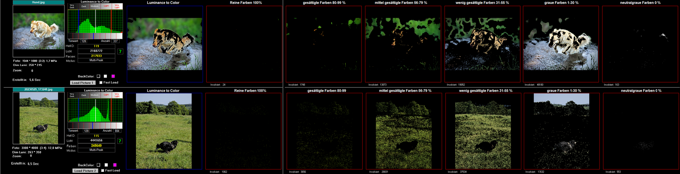
Task: Select Light range in second picture's histogram
Action: [106, 95]
